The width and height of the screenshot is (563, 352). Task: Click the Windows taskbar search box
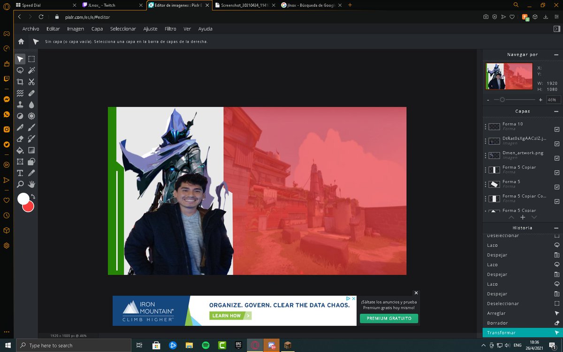[x=74, y=345]
